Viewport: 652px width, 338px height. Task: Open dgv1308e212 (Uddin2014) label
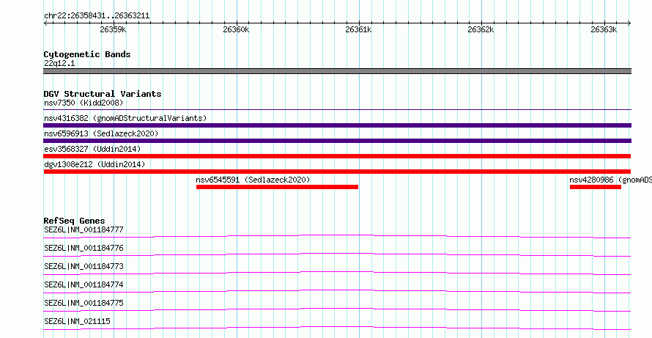click(x=95, y=164)
